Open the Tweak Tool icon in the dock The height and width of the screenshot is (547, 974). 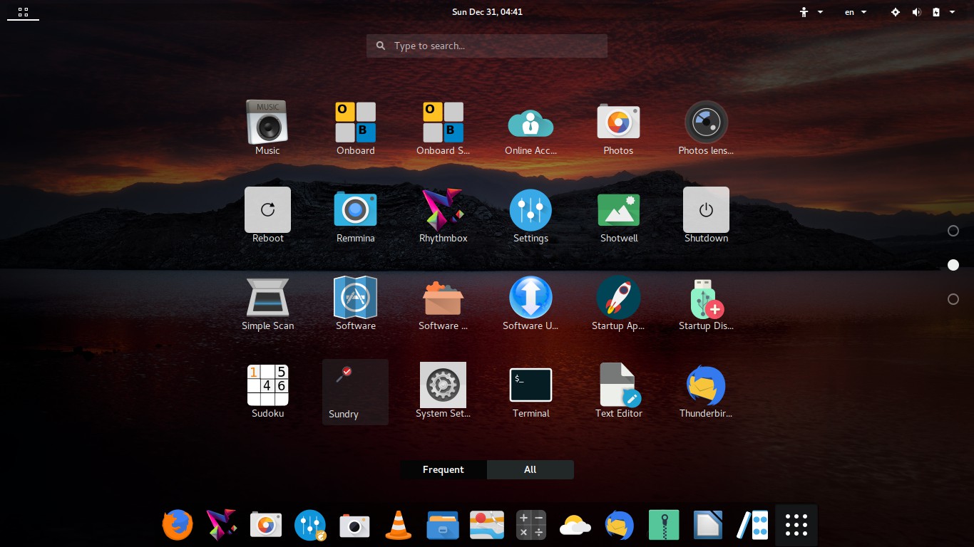pos(752,526)
